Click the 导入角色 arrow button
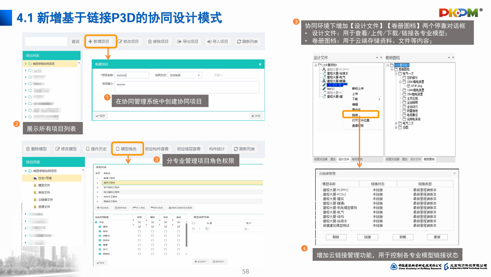The height and width of the screenshot is (277, 491). tap(139, 208)
